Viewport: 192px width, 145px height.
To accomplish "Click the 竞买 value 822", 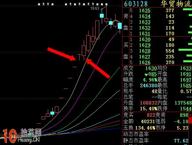I will [151, 115].
